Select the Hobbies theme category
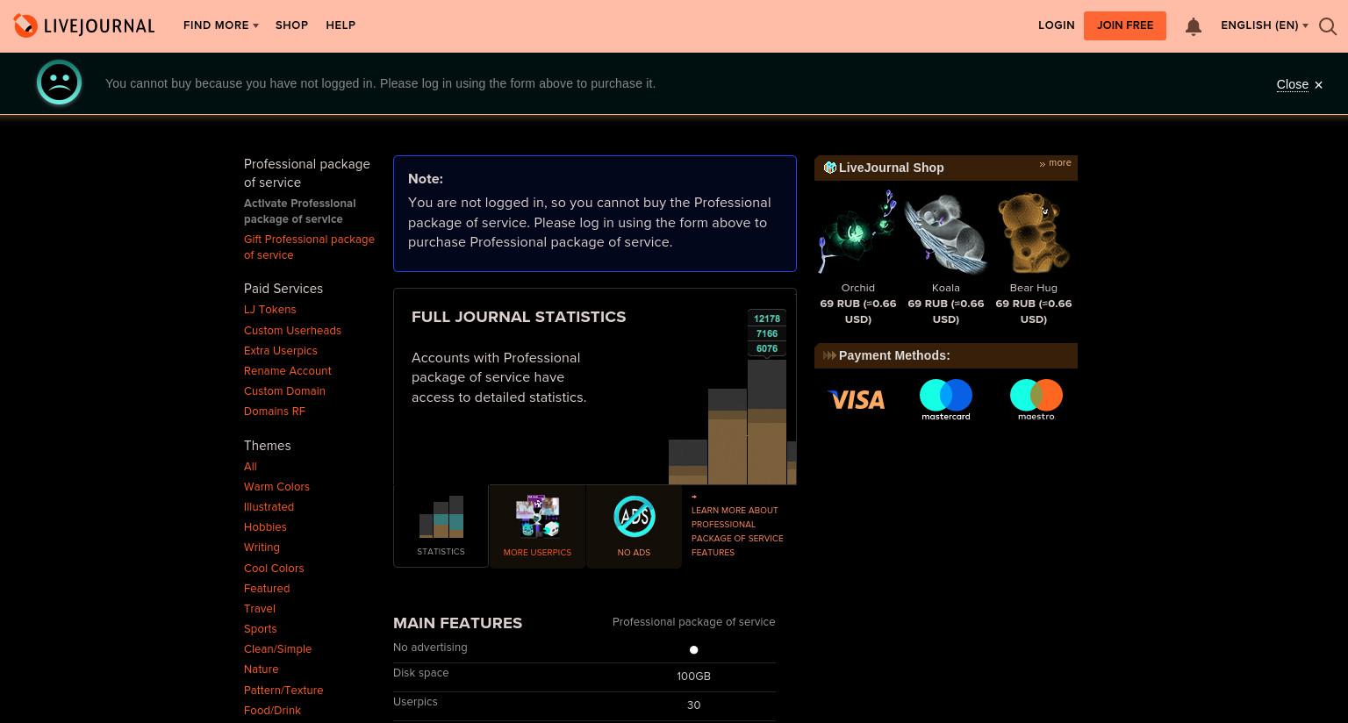The image size is (1348, 723). (265, 527)
